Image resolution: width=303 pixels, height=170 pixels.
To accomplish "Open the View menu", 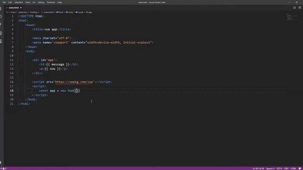I will click(27, 2).
